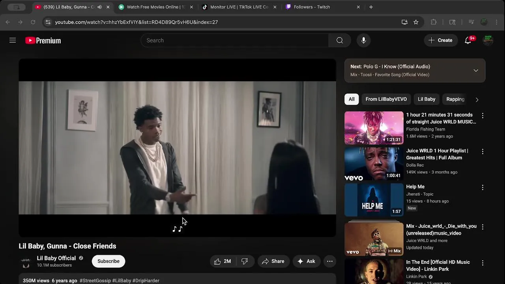The height and width of the screenshot is (284, 505).
Task: Click browser forward arrow
Action: 21,22
